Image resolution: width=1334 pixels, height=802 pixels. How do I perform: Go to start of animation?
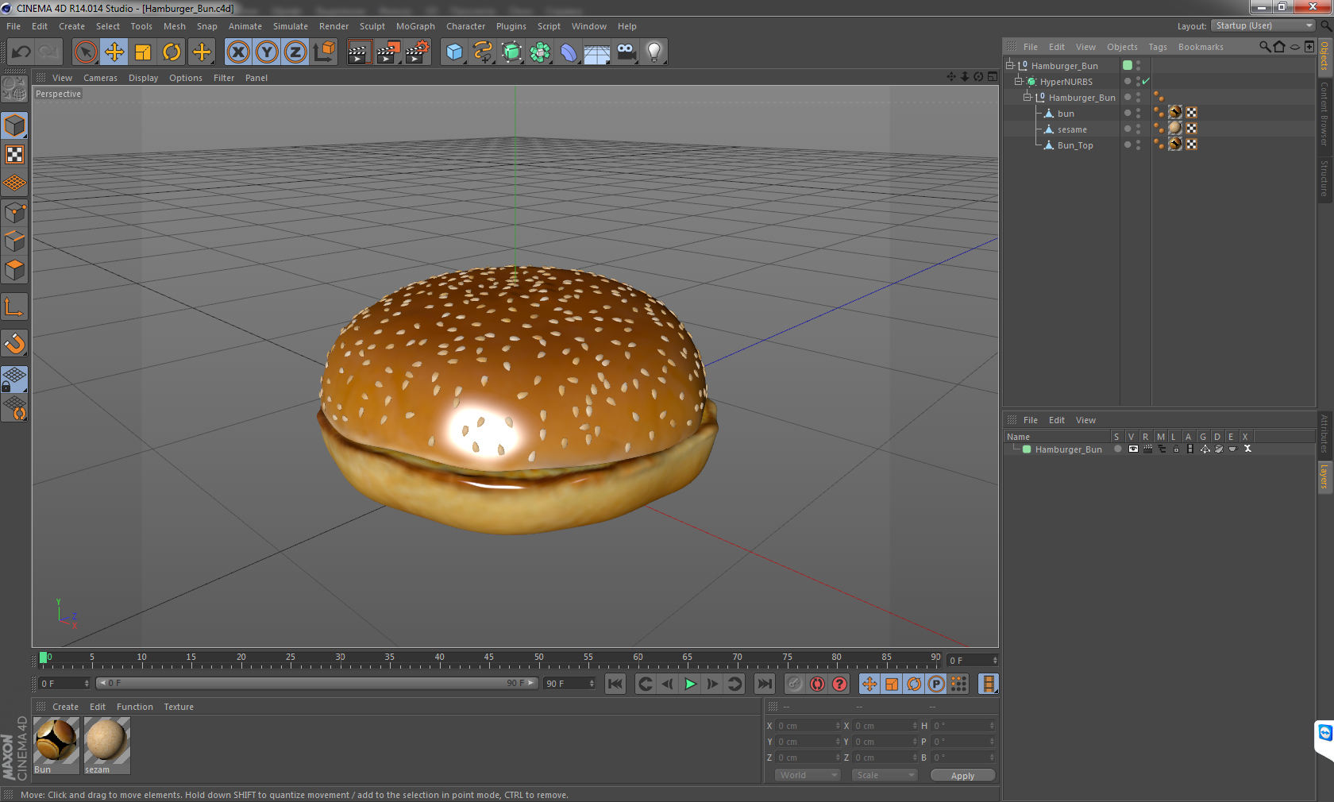[615, 684]
